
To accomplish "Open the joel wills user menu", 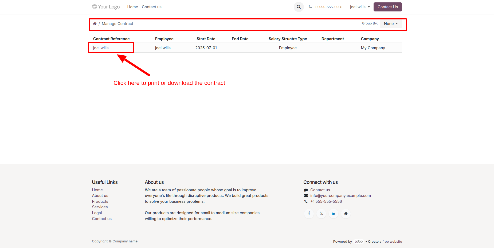I will tap(360, 7).
